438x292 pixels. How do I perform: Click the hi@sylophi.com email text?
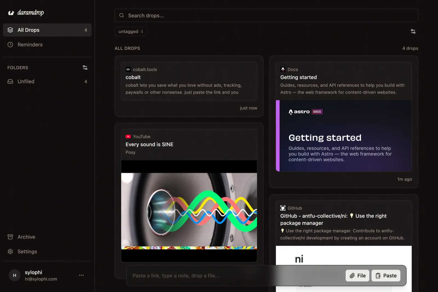pyautogui.click(x=41, y=279)
